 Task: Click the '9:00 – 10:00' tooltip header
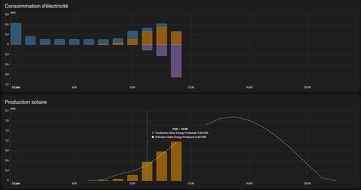point(180,129)
